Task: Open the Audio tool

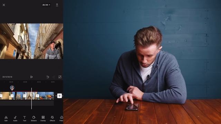Action: tap(15, 118)
